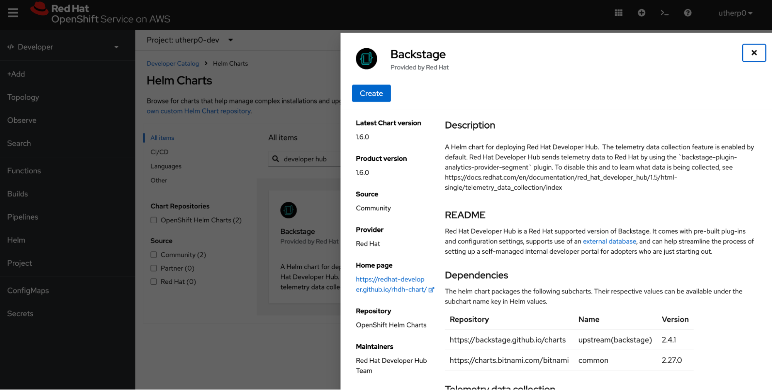Screen dimensions: 772x390
Task: Open help via the question mark icon
Action: (688, 13)
